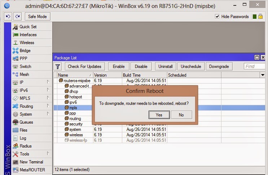
Task: Expand the IPv6 submenu
Action: tap(48, 90)
